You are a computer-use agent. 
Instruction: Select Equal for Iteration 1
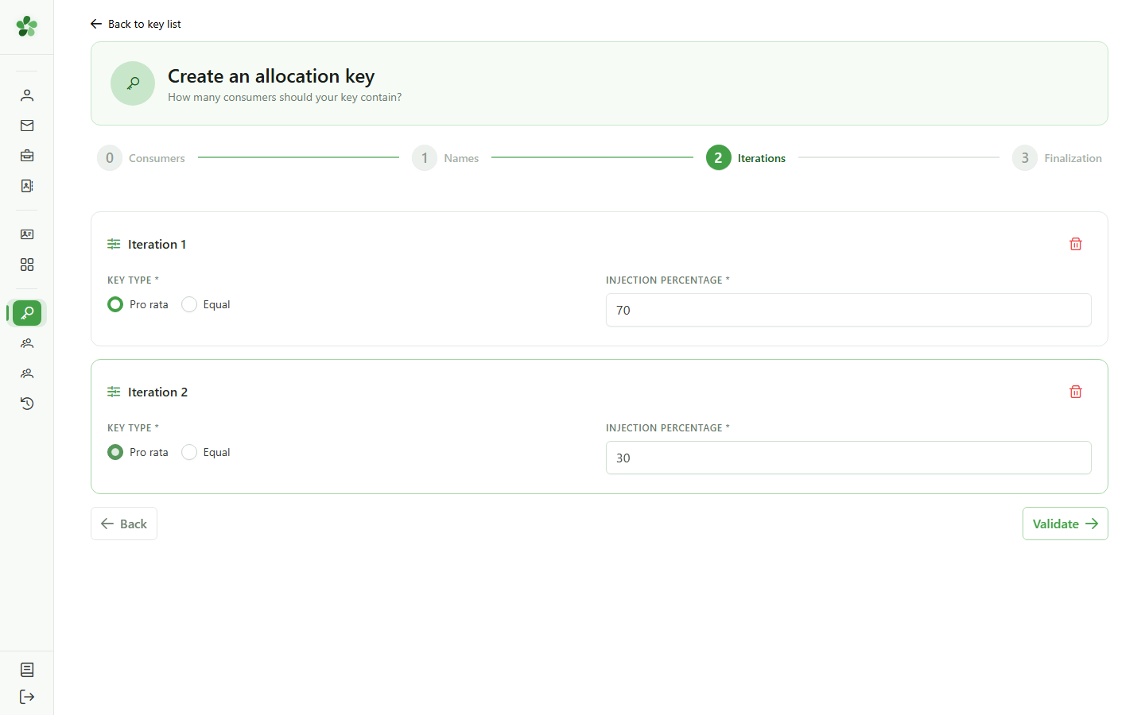click(189, 304)
